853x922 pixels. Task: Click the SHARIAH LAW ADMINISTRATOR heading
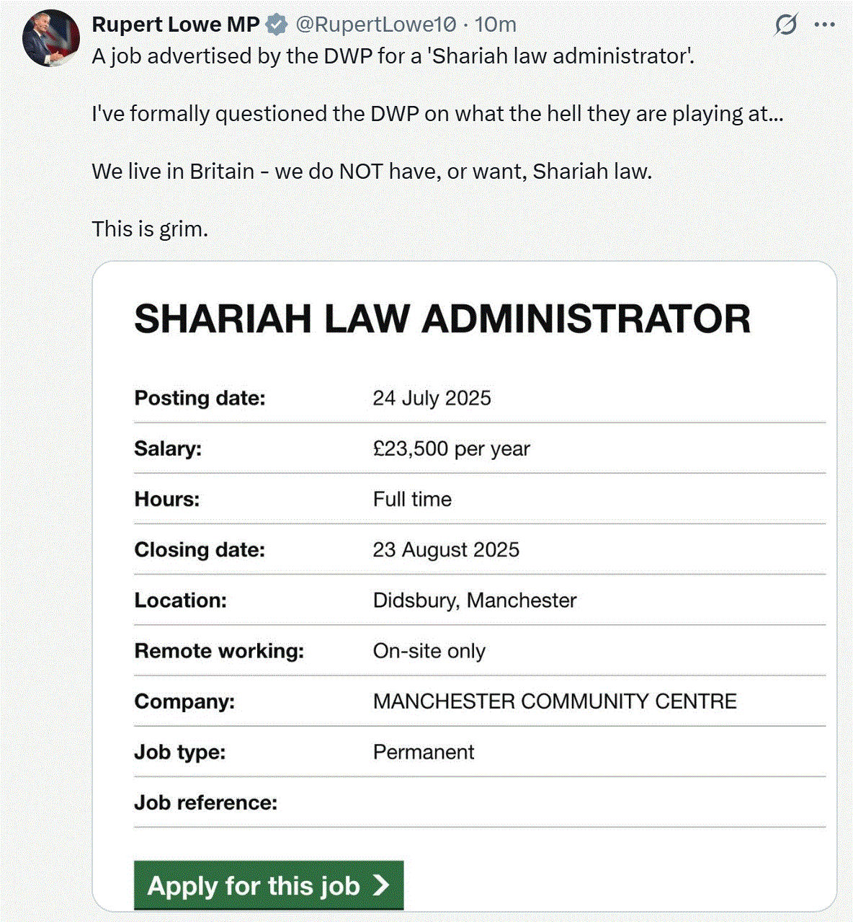442,319
